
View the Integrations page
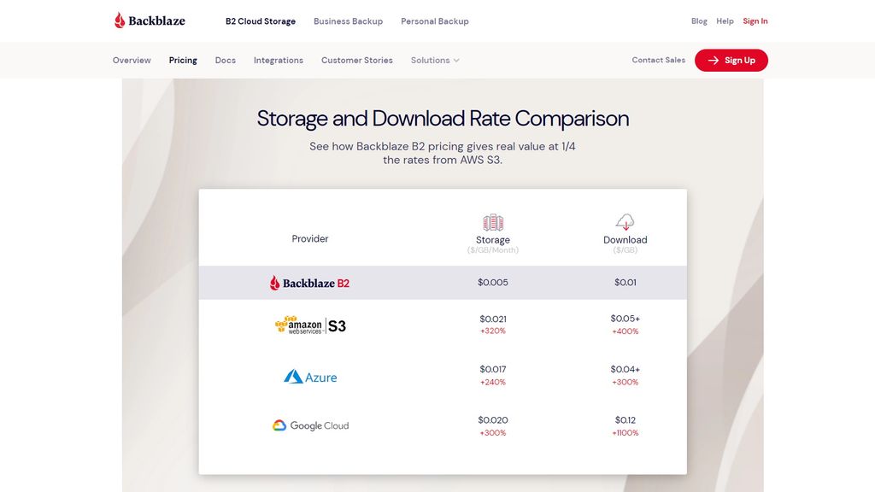279,61
